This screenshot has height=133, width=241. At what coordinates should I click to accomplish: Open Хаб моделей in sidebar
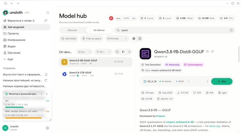coord(26,27)
